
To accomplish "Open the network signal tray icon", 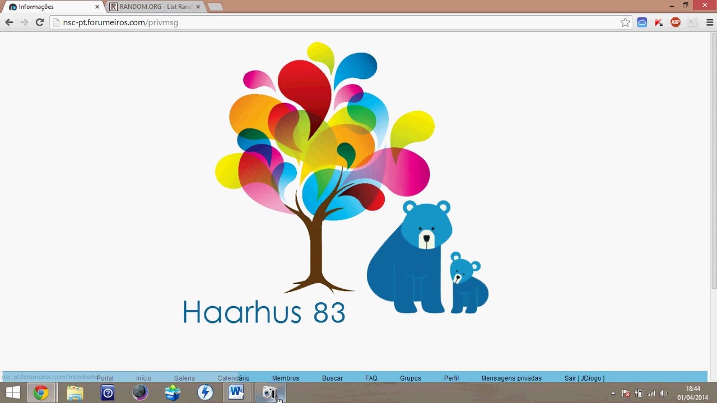I will [651, 393].
